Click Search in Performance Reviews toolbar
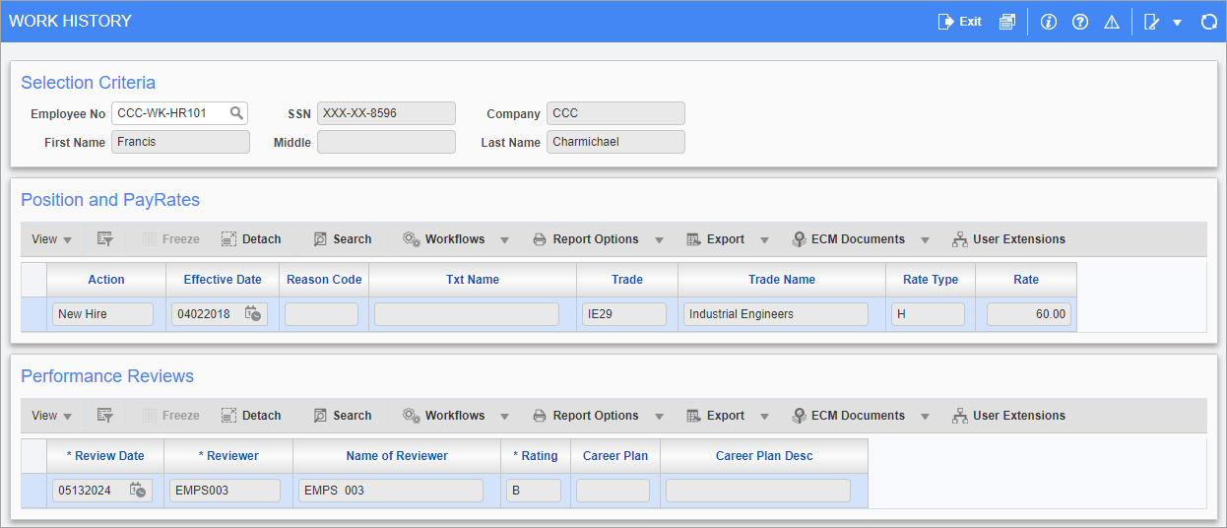 pyautogui.click(x=342, y=416)
